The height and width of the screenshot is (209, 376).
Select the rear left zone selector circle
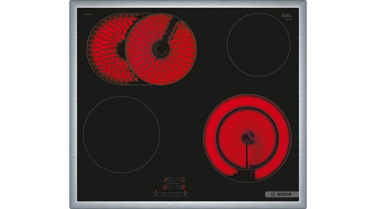(x=169, y=180)
